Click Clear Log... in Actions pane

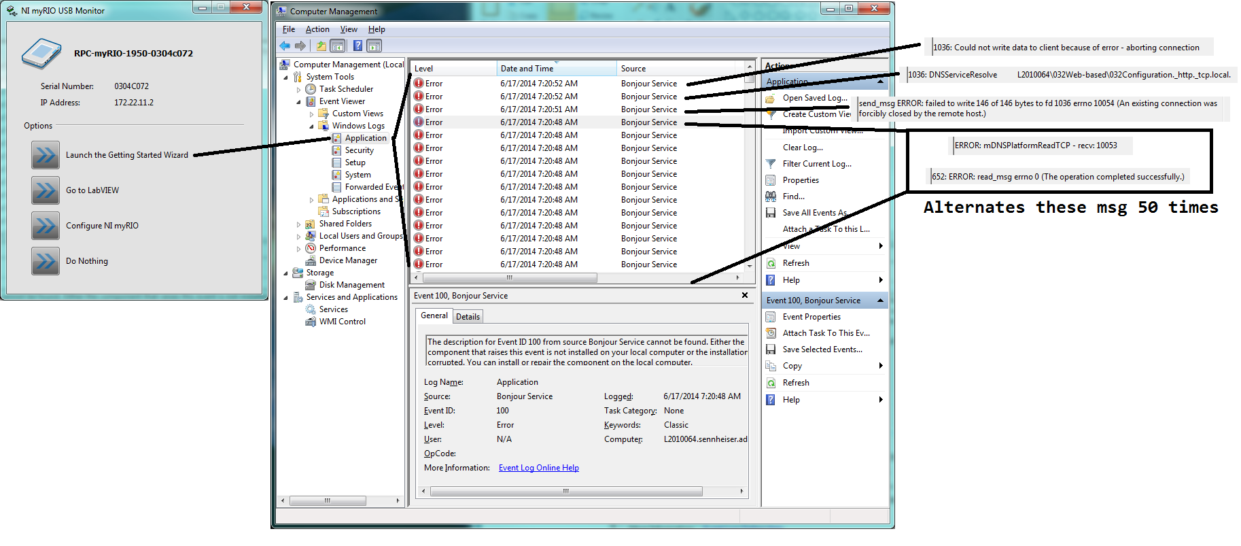(803, 148)
